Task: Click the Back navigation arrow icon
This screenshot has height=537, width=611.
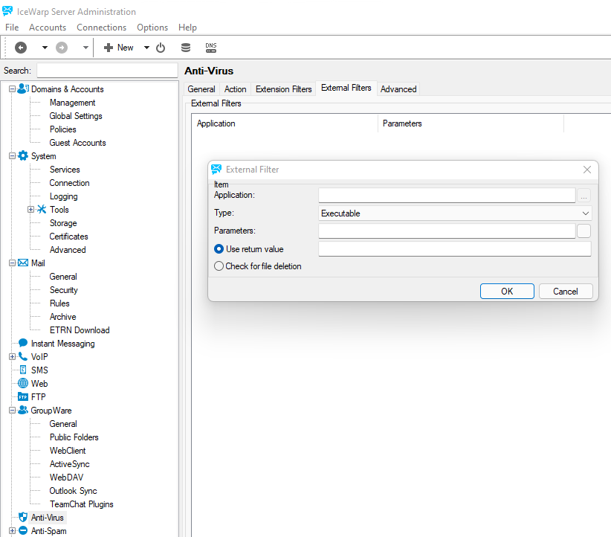Action: 21,48
